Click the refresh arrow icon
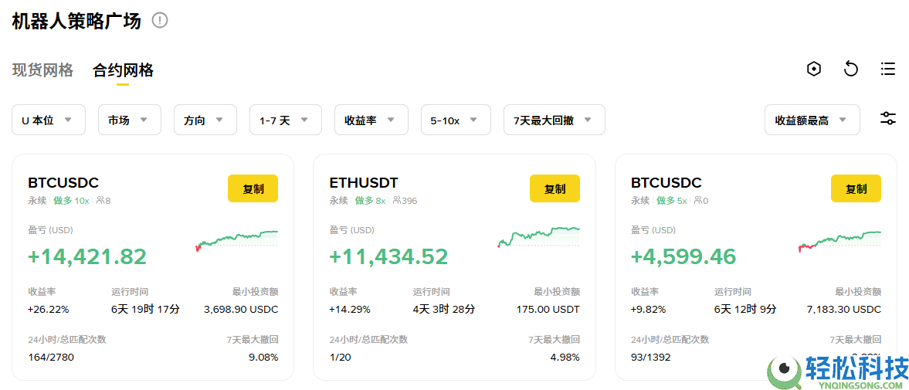The height and width of the screenshot is (390, 909). coord(850,69)
